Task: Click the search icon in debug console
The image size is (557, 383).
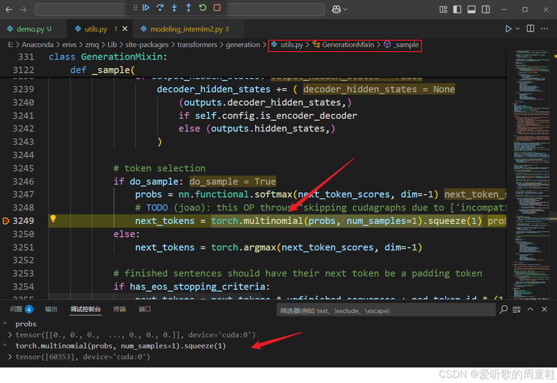Action: [504, 310]
